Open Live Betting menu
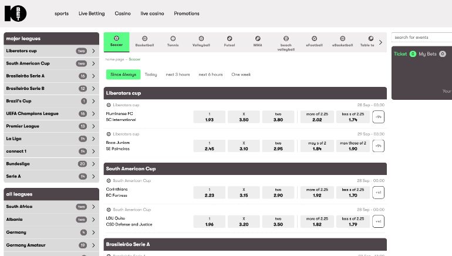The width and height of the screenshot is (452, 256). [x=92, y=14]
